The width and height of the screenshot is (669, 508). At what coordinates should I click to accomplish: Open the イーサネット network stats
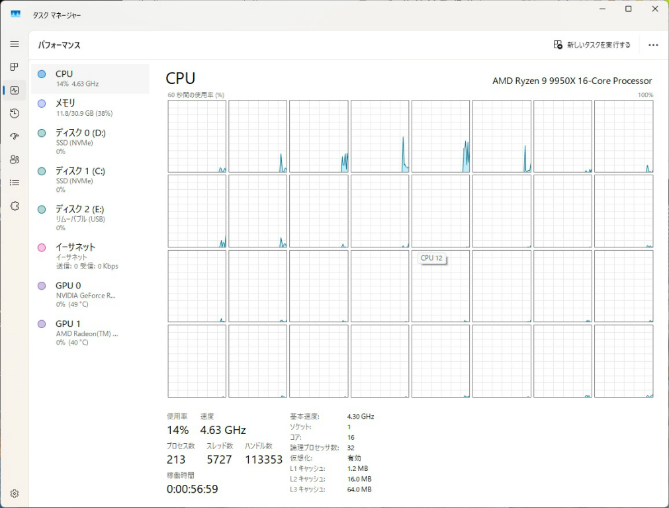pyautogui.click(x=89, y=255)
